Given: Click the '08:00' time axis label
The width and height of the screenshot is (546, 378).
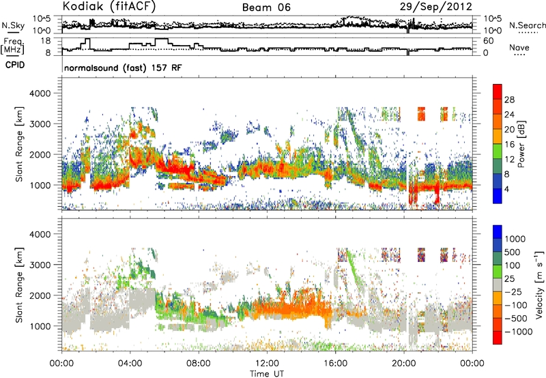Looking at the screenshot, I should tap(199, 364).
